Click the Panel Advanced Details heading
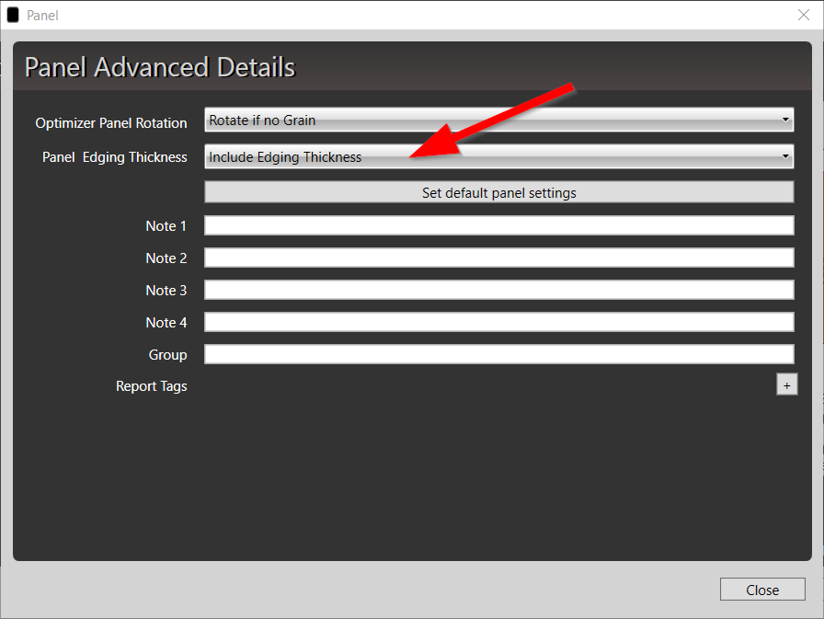This screenshot has height=619, width=824. 160,67
